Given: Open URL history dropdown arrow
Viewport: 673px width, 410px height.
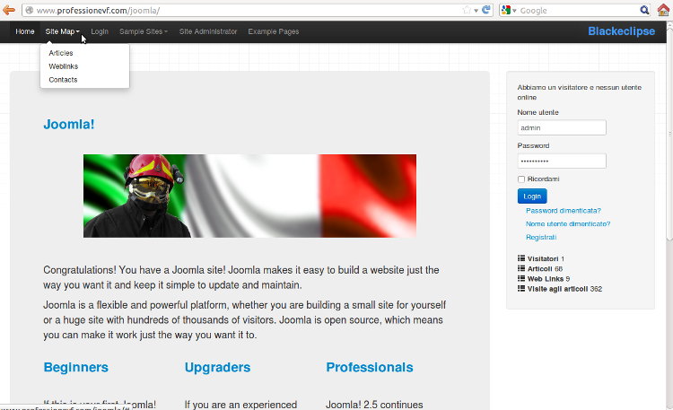Looking at the screenshot, I should pos(476,11).
